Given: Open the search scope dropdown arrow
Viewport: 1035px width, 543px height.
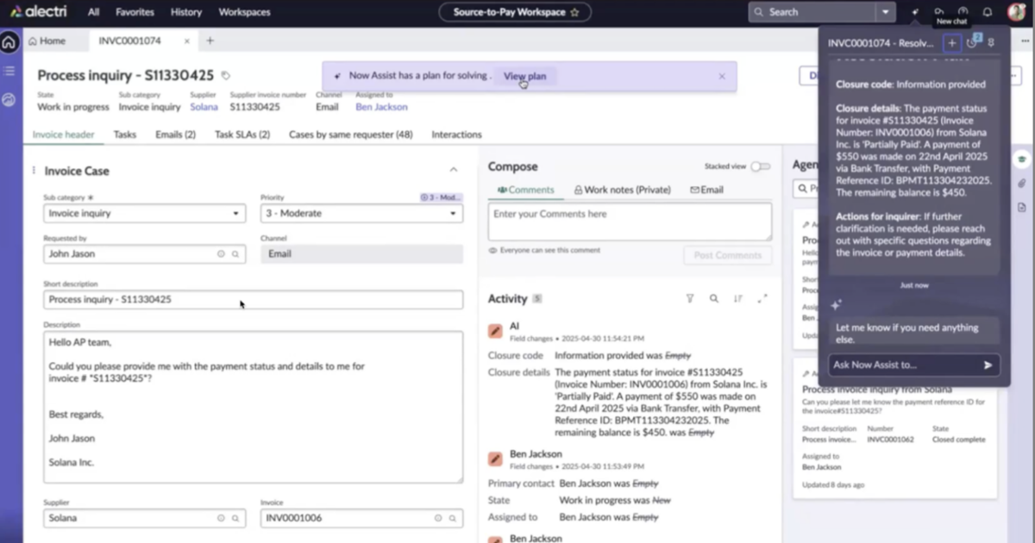Looking at the screenshot, I should tap(885, 12).
